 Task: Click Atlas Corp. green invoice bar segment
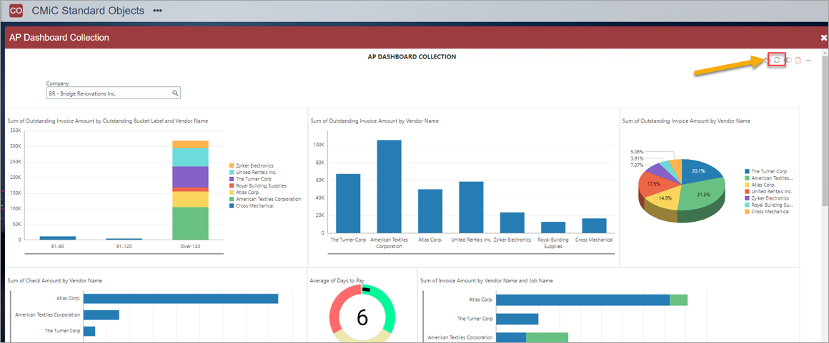[679, 300]
